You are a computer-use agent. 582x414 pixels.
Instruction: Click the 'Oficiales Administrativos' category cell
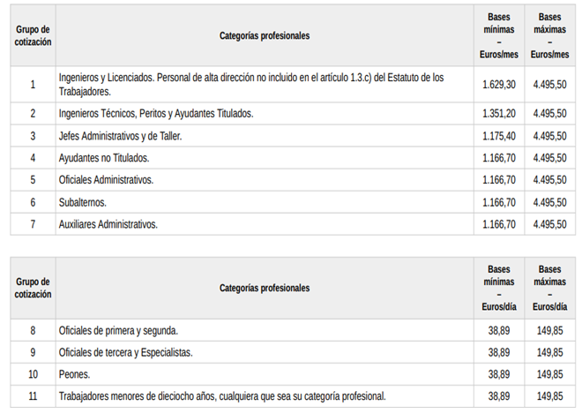click(x=106, y=180)
